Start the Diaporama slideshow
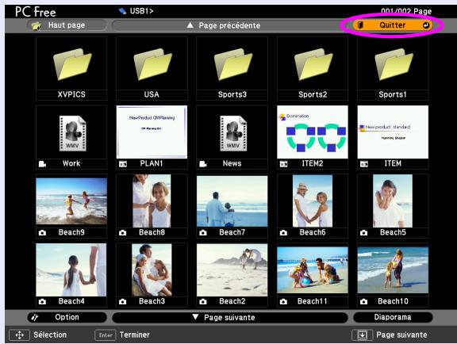Viewport: 457px width, 344px height. coord(393,317)
